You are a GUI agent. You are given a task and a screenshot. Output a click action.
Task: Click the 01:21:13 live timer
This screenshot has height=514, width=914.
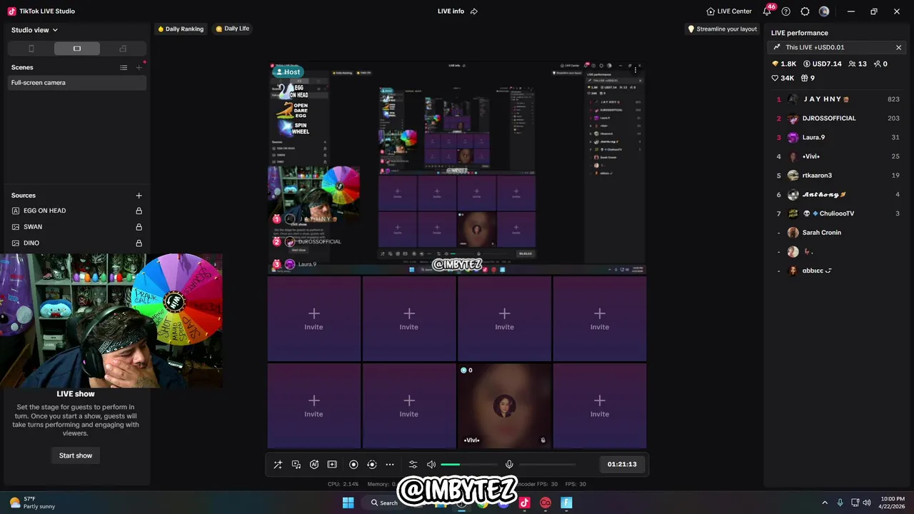[x=622, y=464]
